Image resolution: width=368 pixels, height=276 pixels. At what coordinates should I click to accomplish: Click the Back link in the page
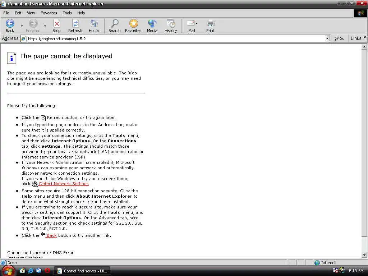point(51,235)
